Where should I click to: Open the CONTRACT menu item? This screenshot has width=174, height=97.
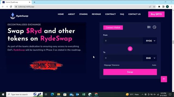[110, 14]
